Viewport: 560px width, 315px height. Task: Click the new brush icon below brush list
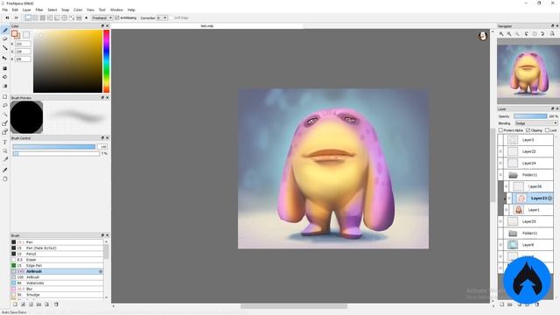click(x=15, y=304)
